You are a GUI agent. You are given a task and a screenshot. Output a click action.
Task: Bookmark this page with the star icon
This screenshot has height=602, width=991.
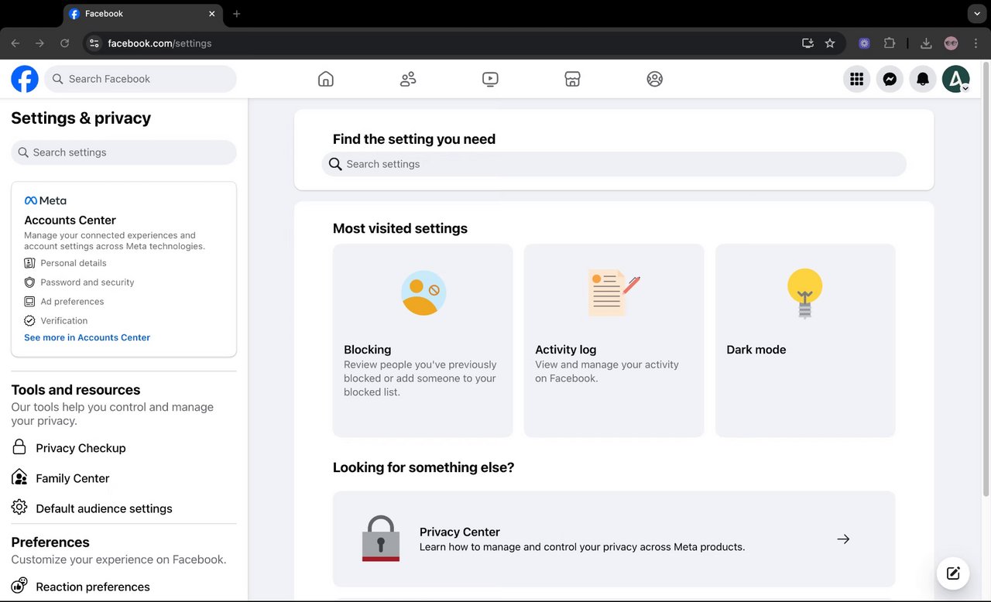click(830, 43)
